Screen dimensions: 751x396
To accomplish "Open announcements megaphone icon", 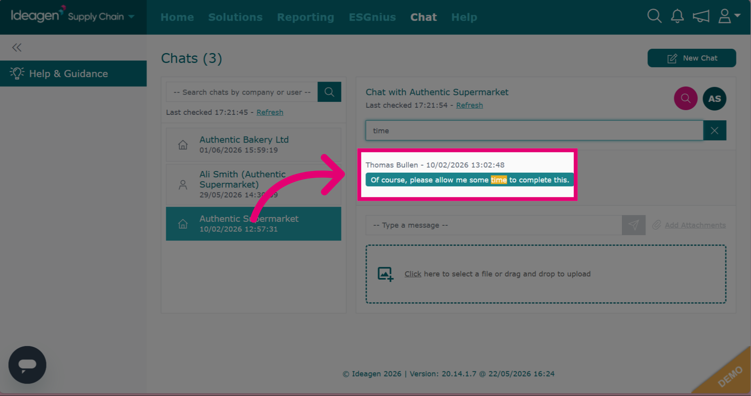I will tap(701, 16).
